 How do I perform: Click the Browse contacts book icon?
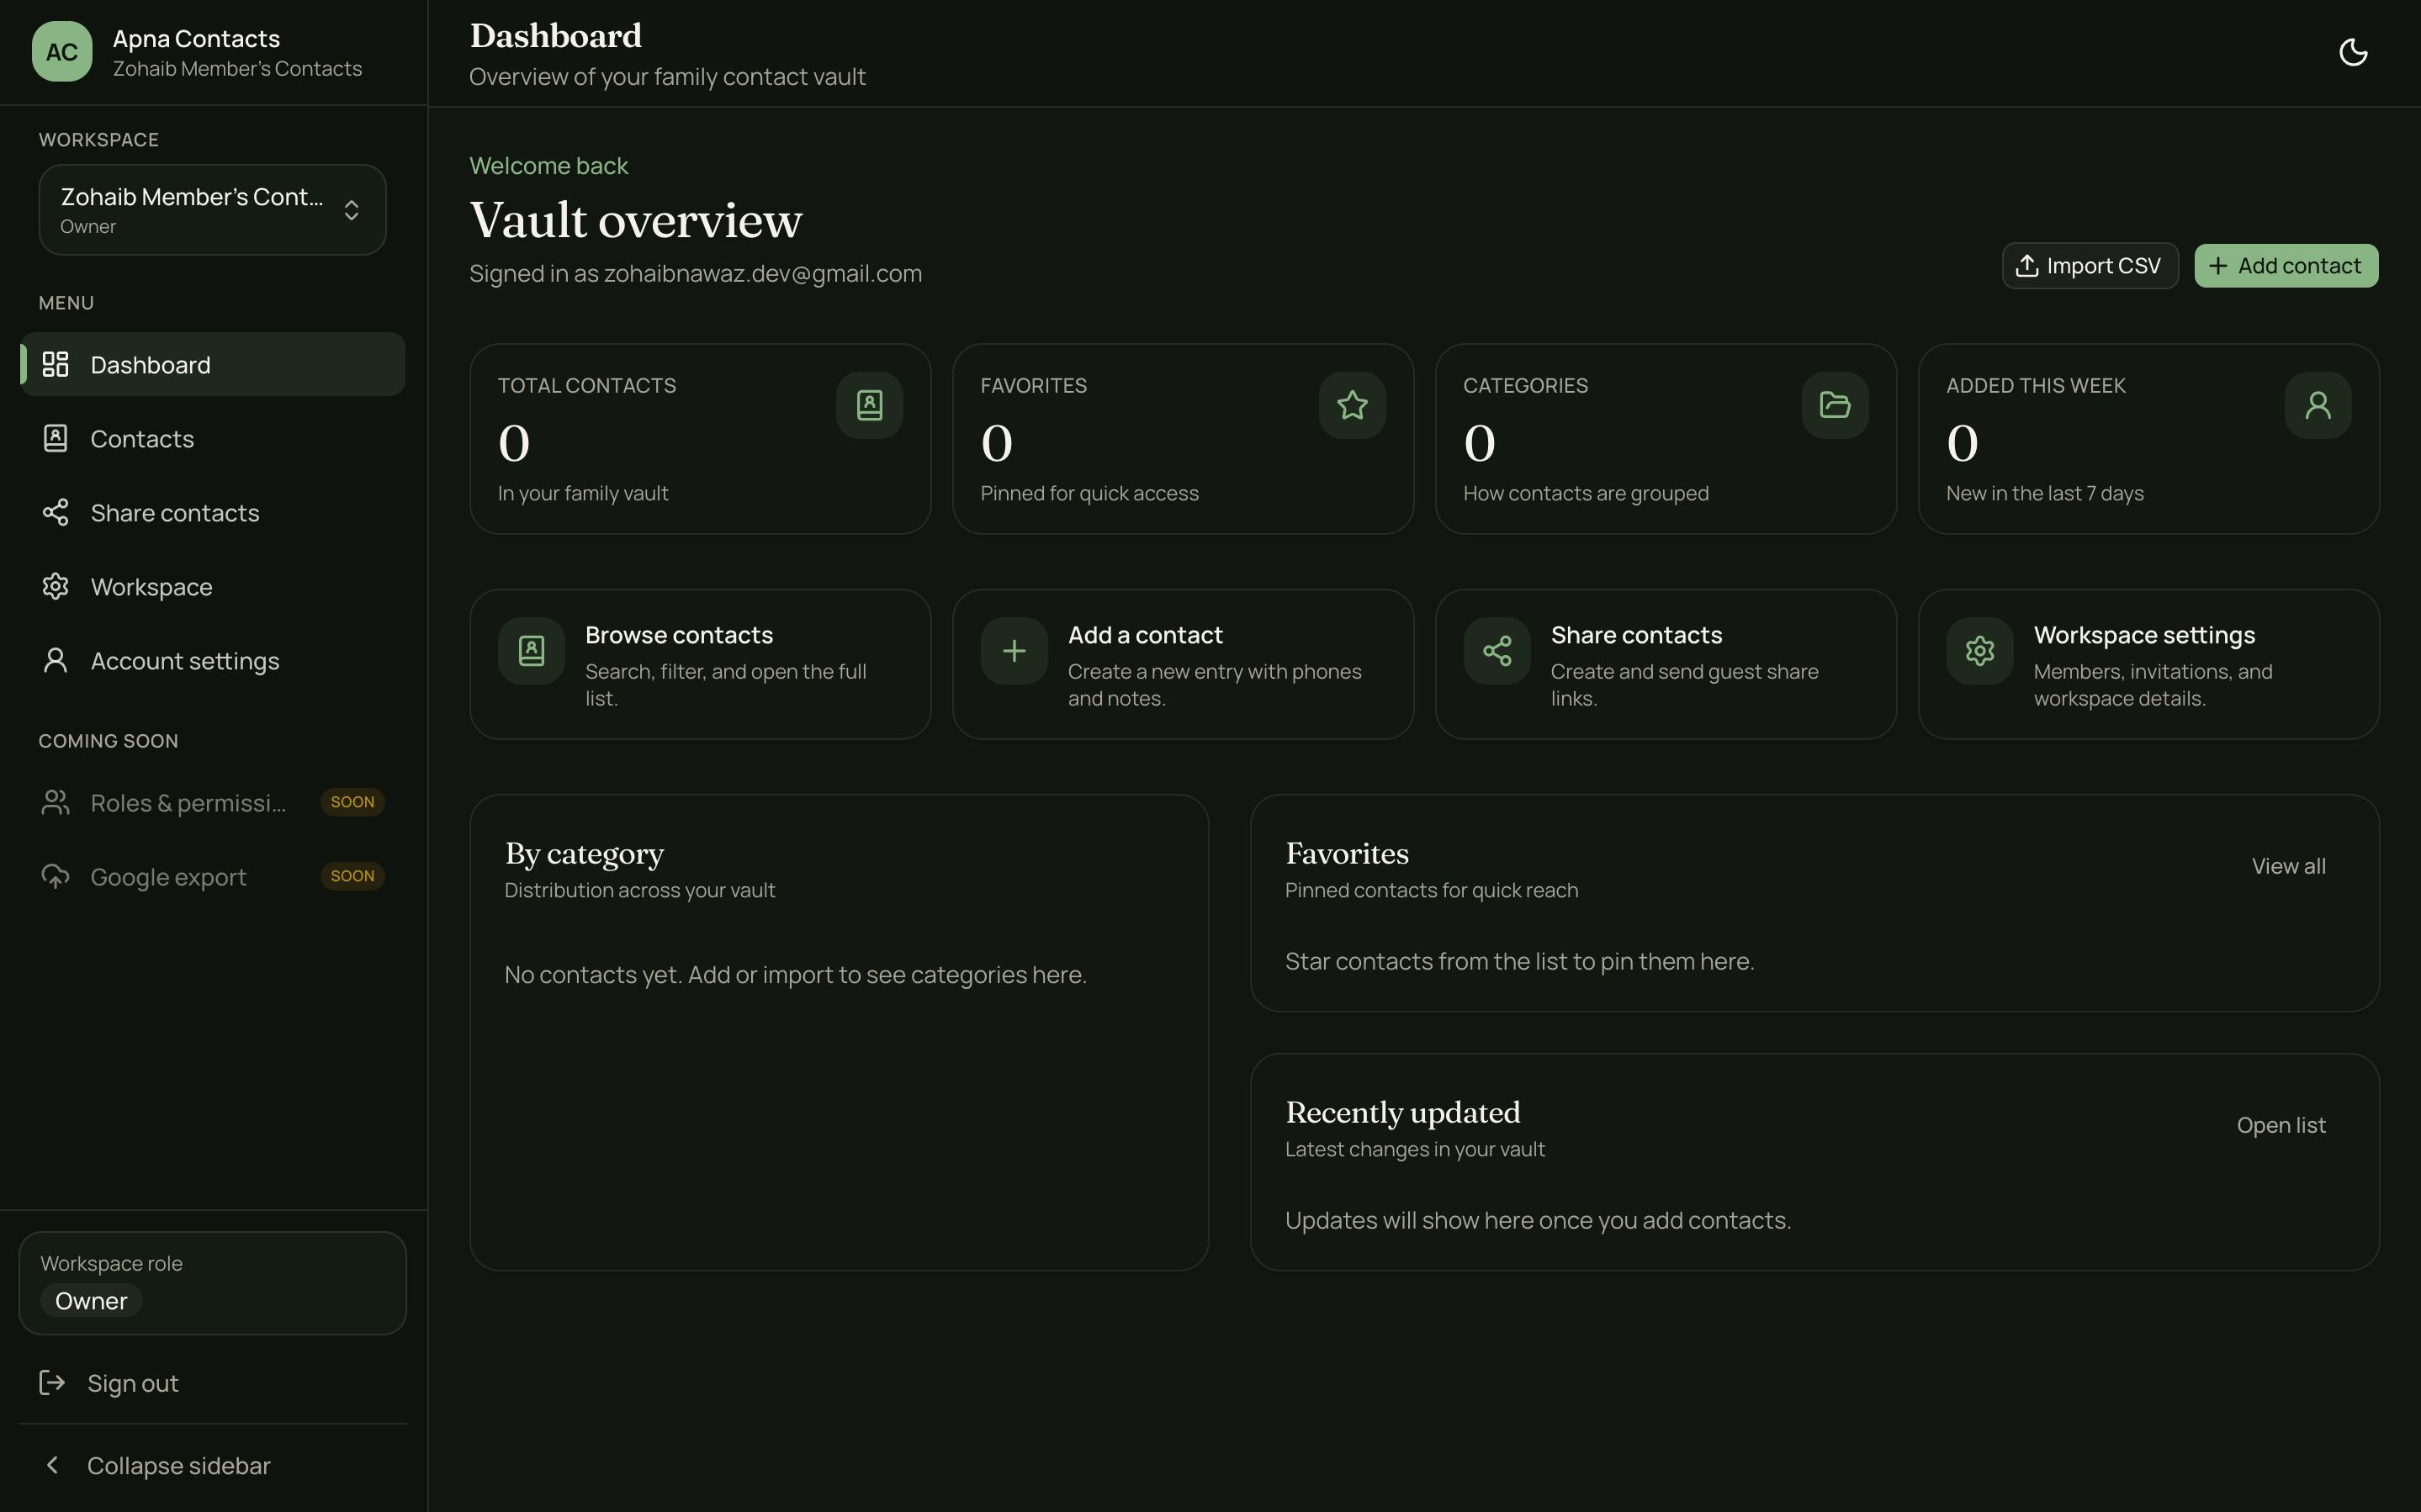532,651
